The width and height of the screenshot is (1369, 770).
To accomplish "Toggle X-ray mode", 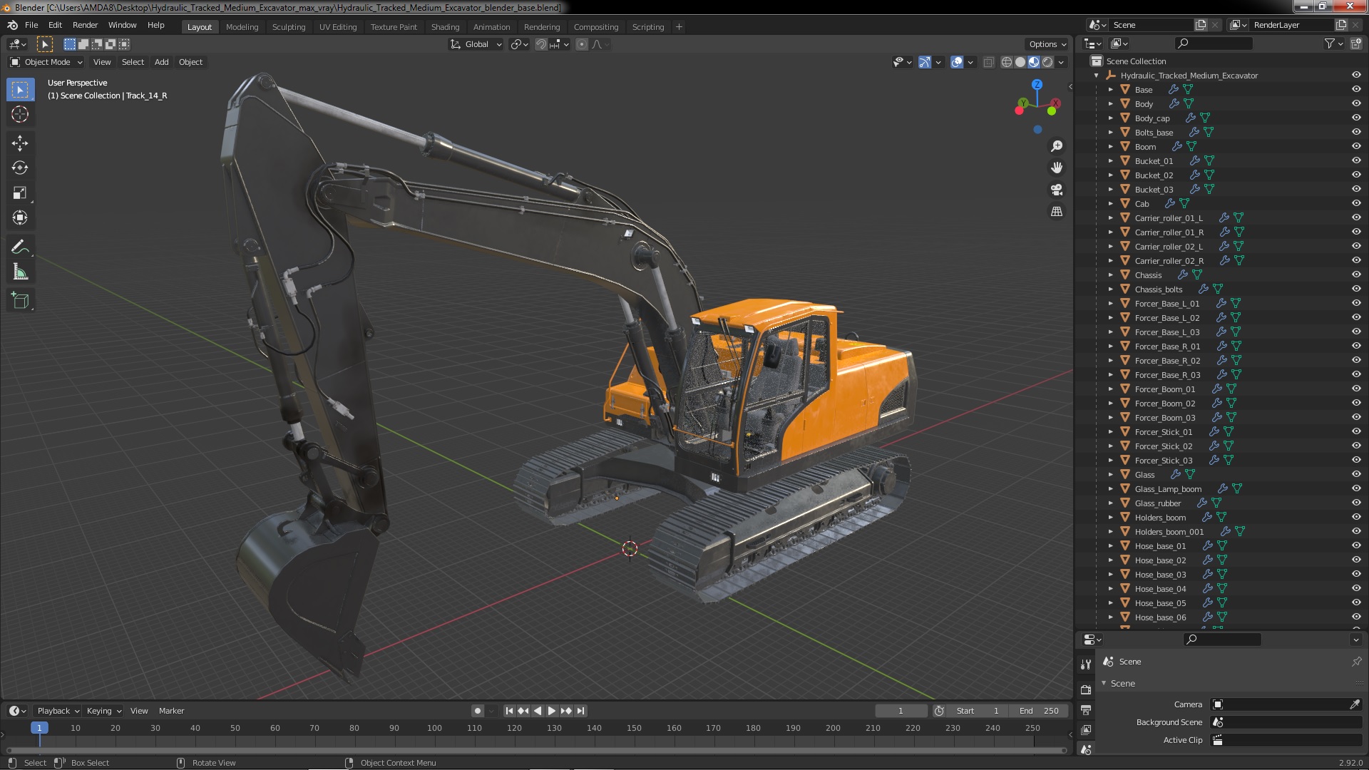I will (988, 62).
